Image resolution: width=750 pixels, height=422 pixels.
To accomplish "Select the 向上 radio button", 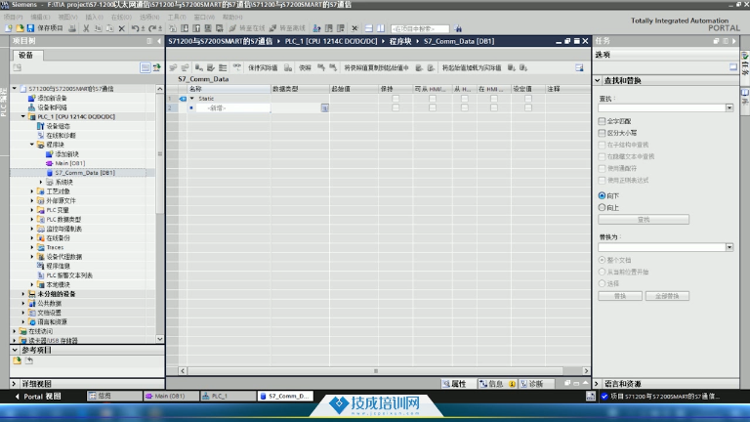I will click(x=603, y=208).
